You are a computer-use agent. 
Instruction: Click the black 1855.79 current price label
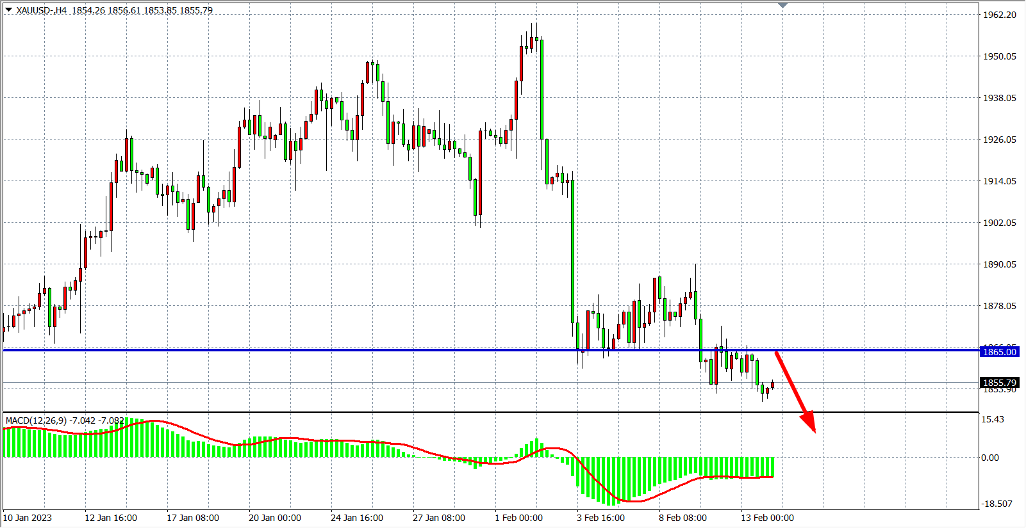click(x=1000, y=383)
